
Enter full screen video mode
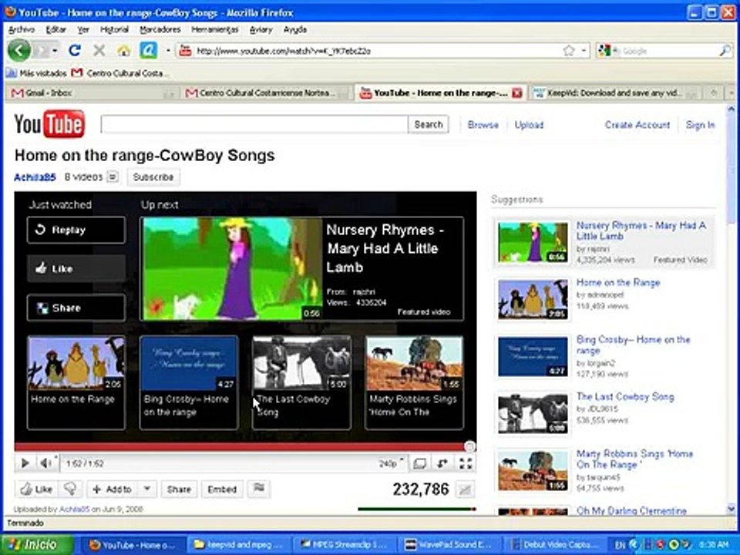[466, 464]
